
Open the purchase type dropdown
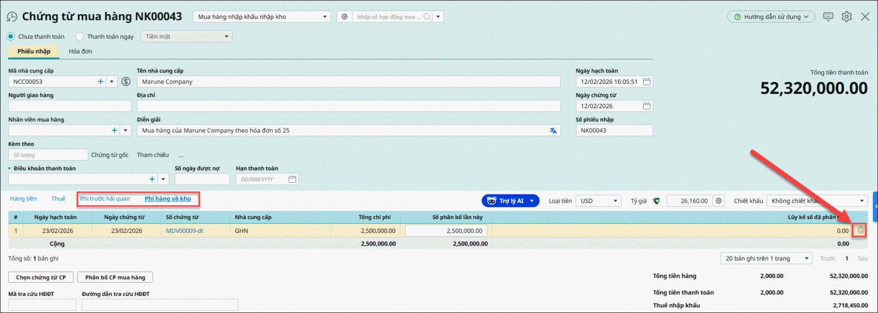click(262, 17)
